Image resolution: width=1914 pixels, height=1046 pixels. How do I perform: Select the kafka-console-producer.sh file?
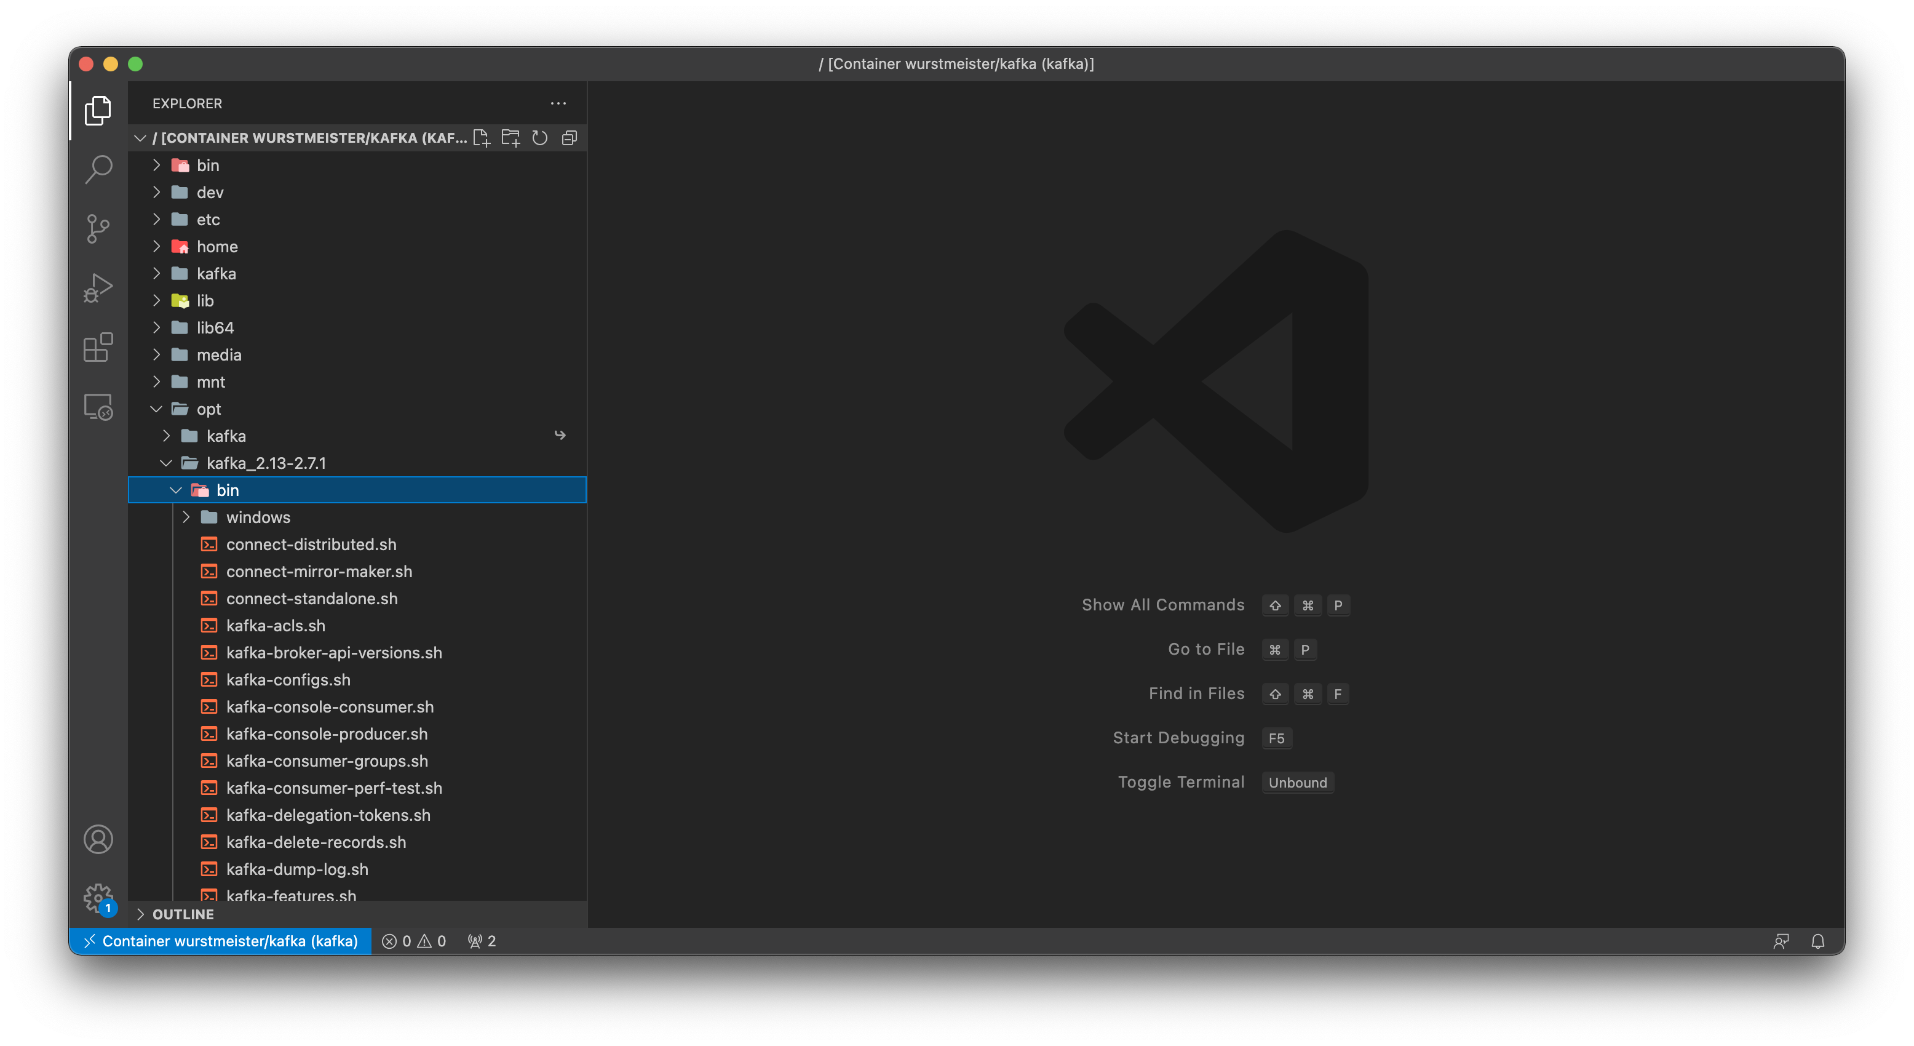click(327, 734)
